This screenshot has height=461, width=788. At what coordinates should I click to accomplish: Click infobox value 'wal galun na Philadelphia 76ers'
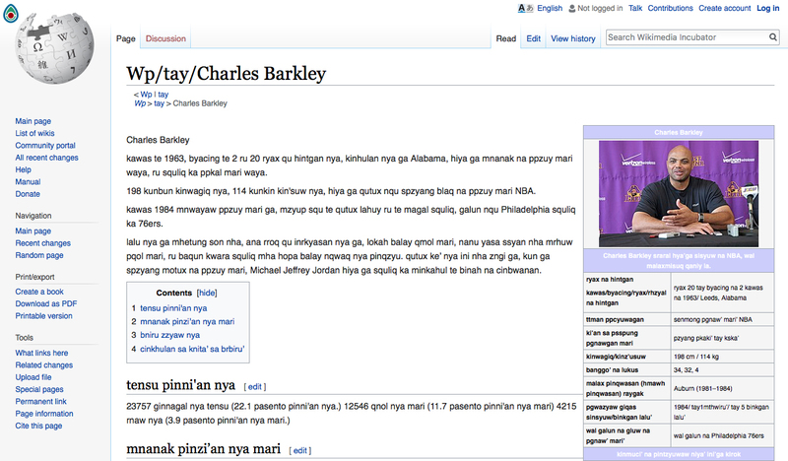pyautogui.click(x=719, y=435)
